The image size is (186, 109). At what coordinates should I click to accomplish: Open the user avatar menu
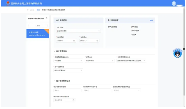(174, 3)
